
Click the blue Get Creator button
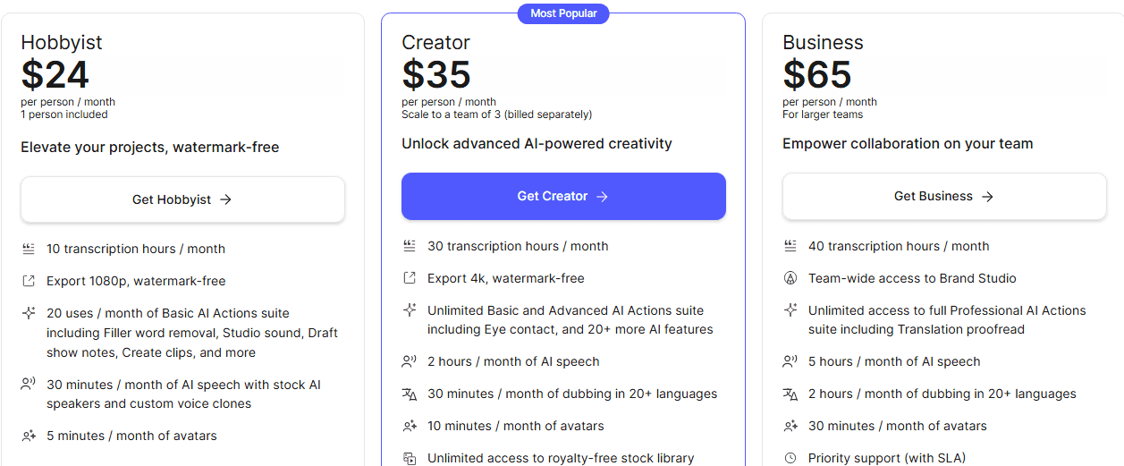coord(563,196)
